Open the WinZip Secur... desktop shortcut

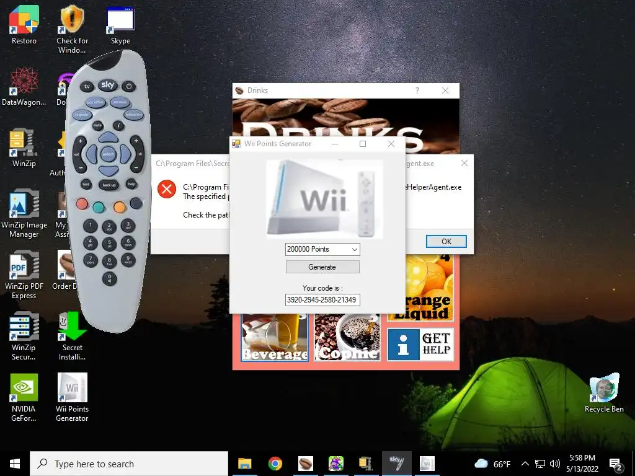coord(24,337)
